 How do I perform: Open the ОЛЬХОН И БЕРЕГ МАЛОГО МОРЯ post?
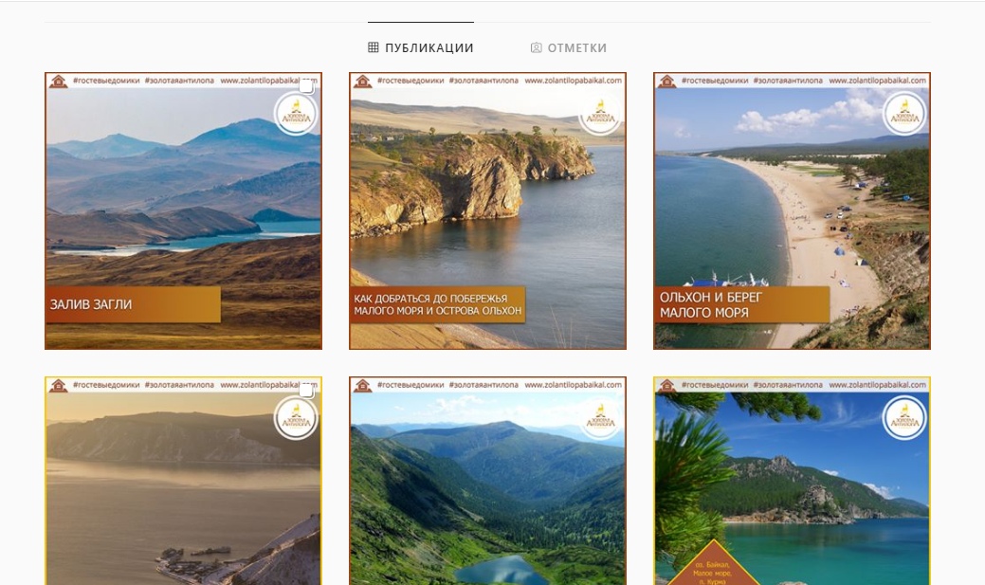[792, 210]
